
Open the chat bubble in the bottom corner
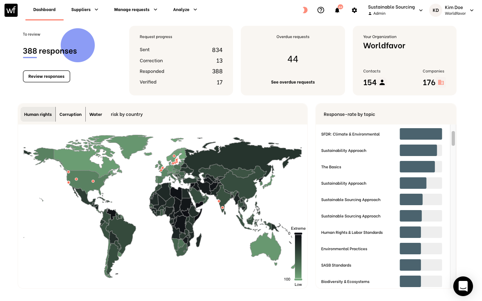pos(463,286)
